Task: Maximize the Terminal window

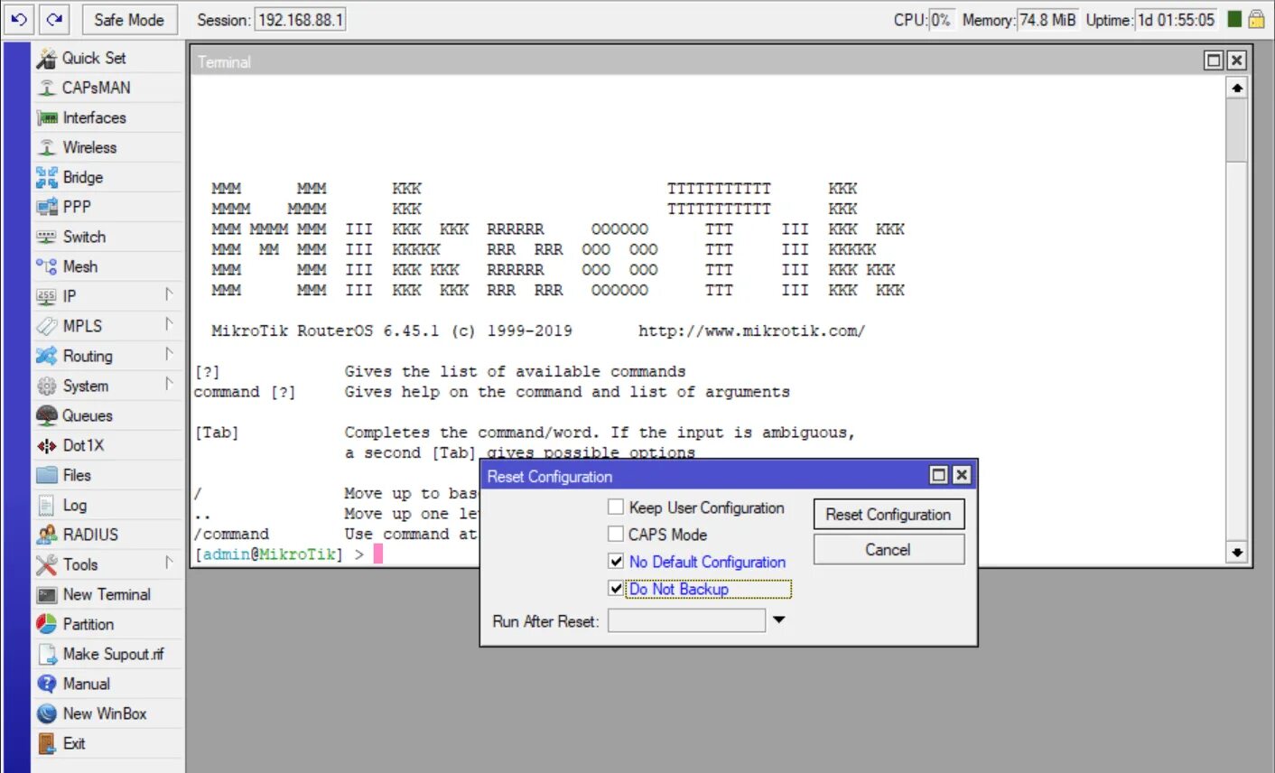Action: coord(1215,61)
